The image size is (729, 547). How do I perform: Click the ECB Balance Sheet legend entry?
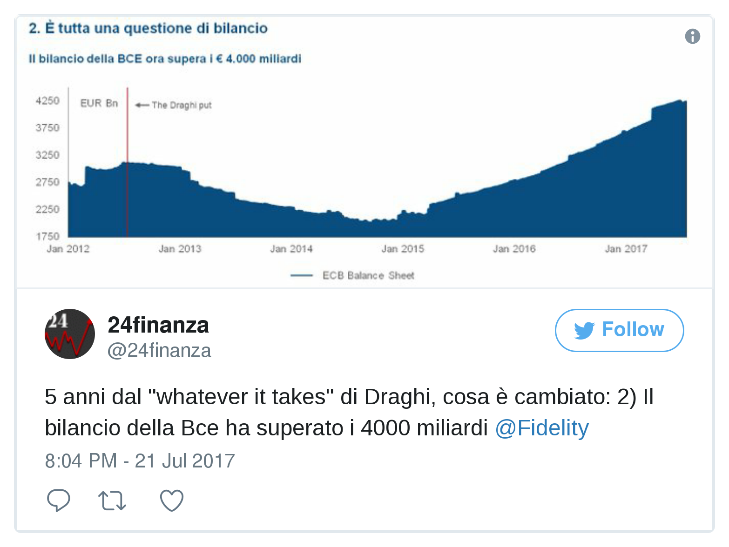(352, 275)
